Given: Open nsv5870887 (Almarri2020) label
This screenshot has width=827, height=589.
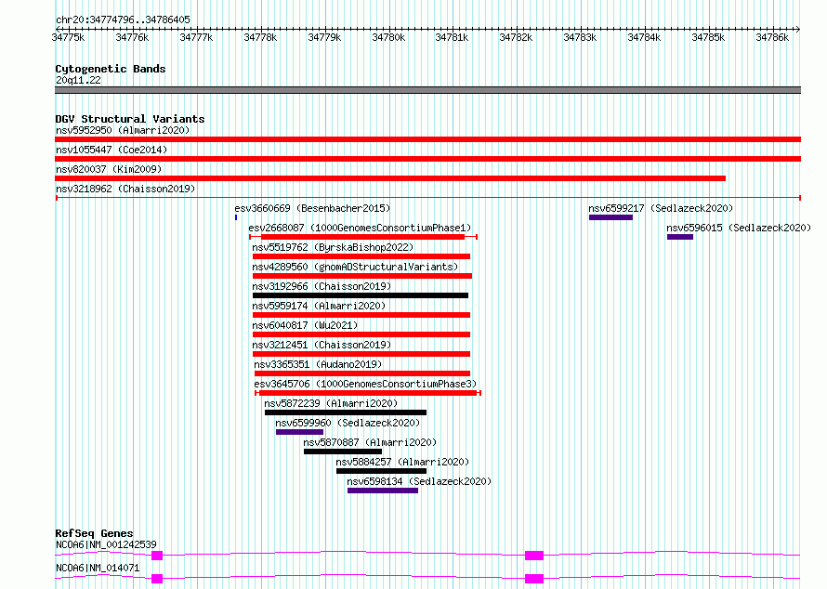Looking at the screenshot, I should tap(370, 442).
